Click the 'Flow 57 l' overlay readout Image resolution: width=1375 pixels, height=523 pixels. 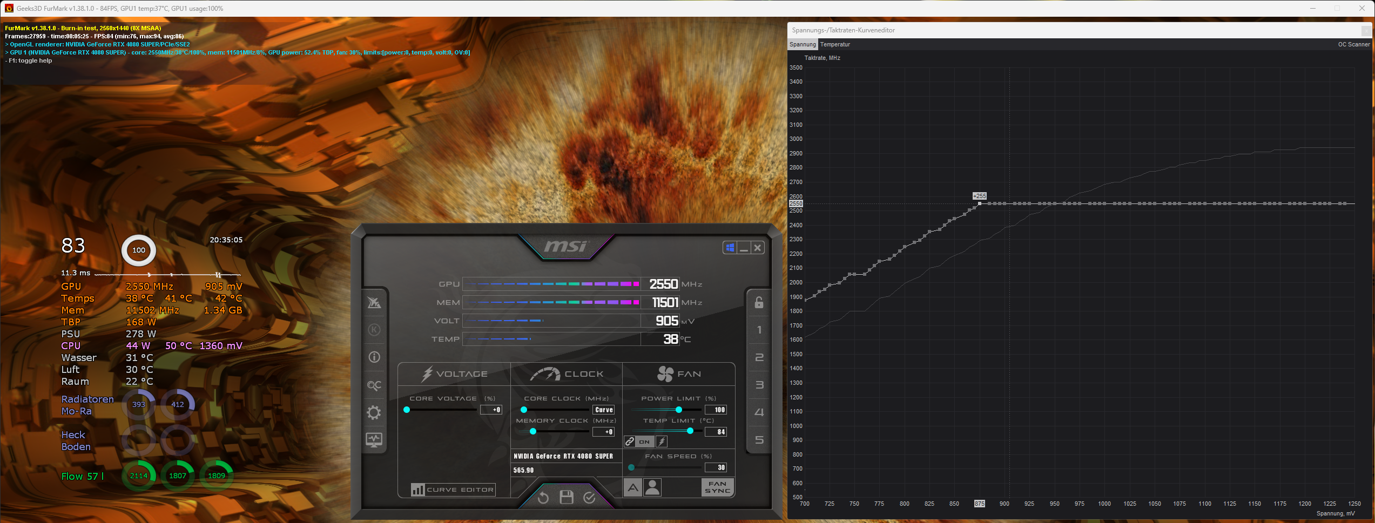[83, 476]
